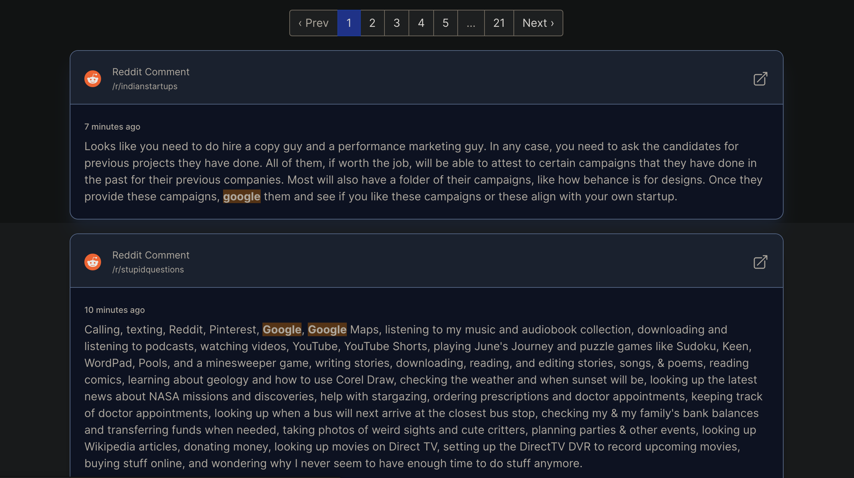Click the Reddit logo icon on second comment
This screenshot has height=478, width=854.
pos(93,262)
